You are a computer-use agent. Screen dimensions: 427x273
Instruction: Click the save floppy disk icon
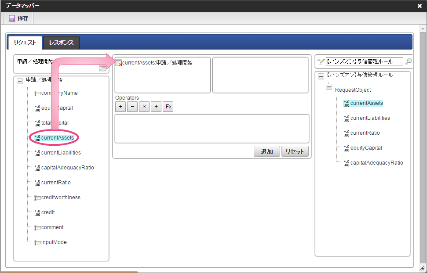(12, 18)
